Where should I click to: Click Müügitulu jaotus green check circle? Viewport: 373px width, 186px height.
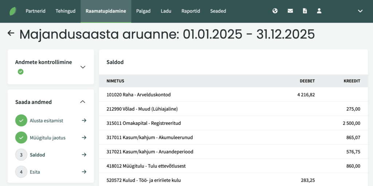[x=21, y=138]
